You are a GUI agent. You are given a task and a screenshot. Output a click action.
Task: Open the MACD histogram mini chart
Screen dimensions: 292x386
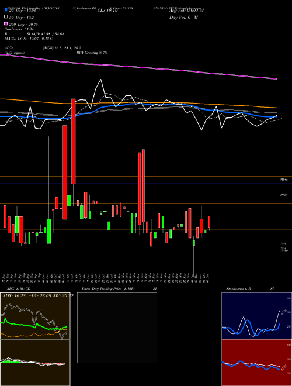(35, 363)
